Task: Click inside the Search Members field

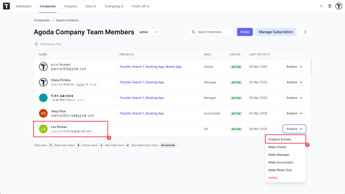Action: 213,32
